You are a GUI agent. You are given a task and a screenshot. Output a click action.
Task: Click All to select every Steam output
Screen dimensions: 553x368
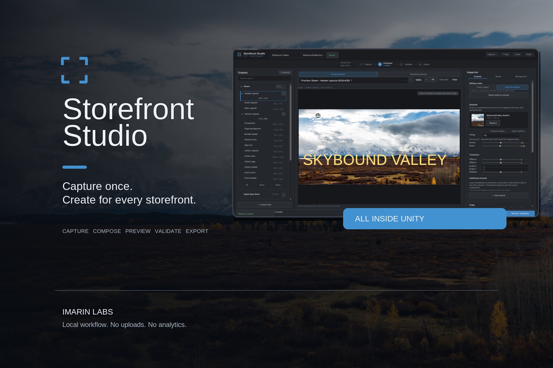247,185
